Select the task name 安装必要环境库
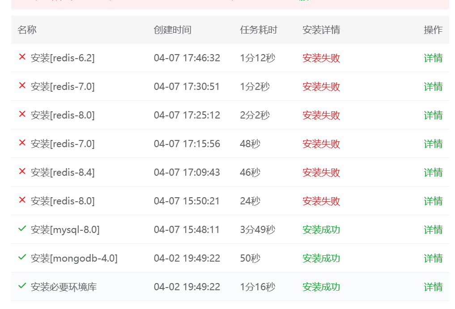 pos(64,287)
